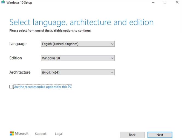Minimize the Setup window

[x=153, y=2]
